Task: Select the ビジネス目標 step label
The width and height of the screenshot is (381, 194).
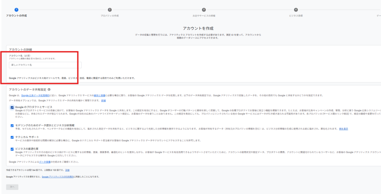Action: (x=296, y=16)
